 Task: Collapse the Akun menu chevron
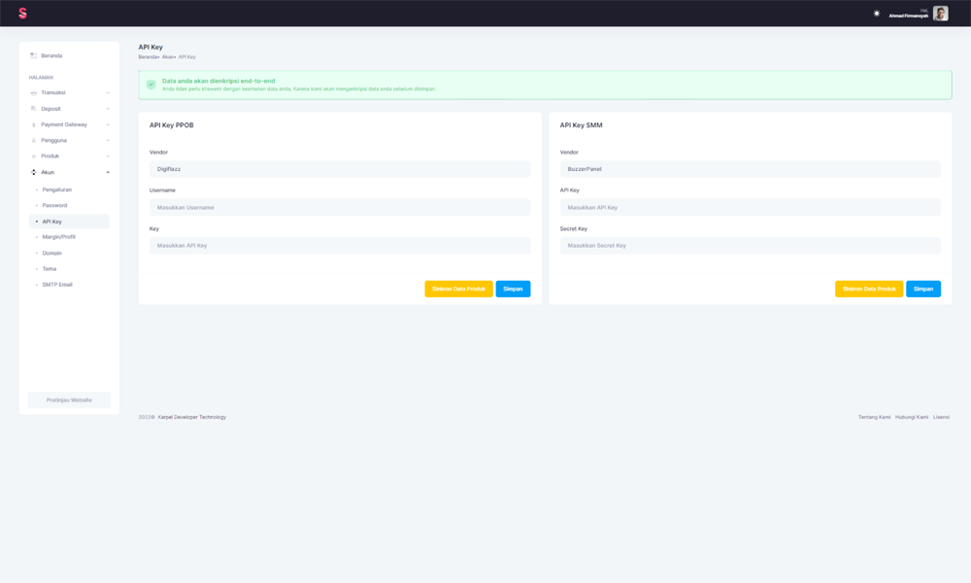point(108,172)
